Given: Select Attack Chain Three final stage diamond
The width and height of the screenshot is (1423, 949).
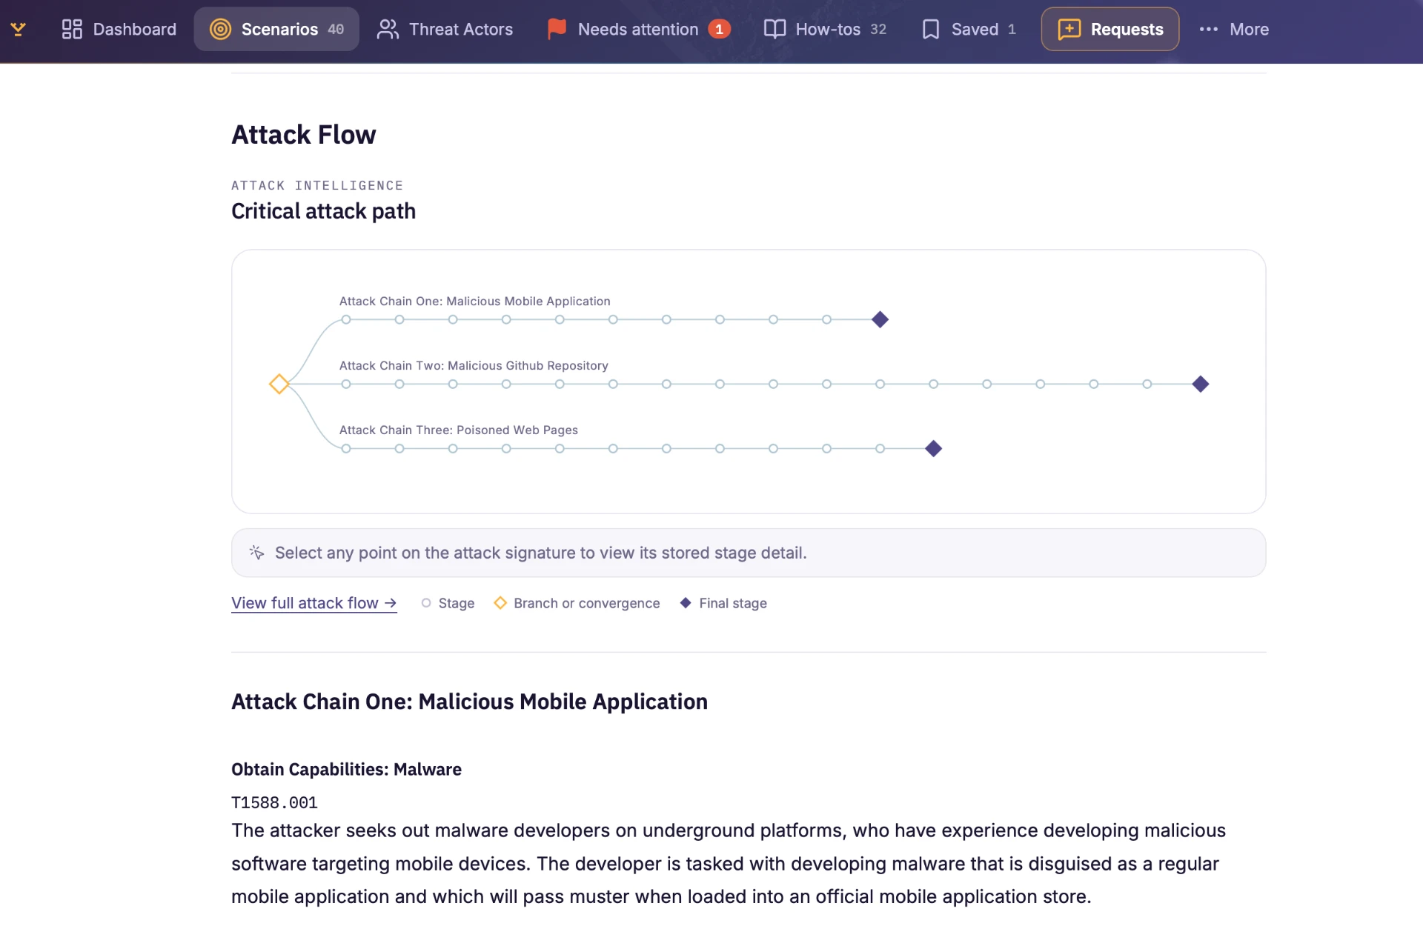Looking at the screenshot, I should (934, 448).
